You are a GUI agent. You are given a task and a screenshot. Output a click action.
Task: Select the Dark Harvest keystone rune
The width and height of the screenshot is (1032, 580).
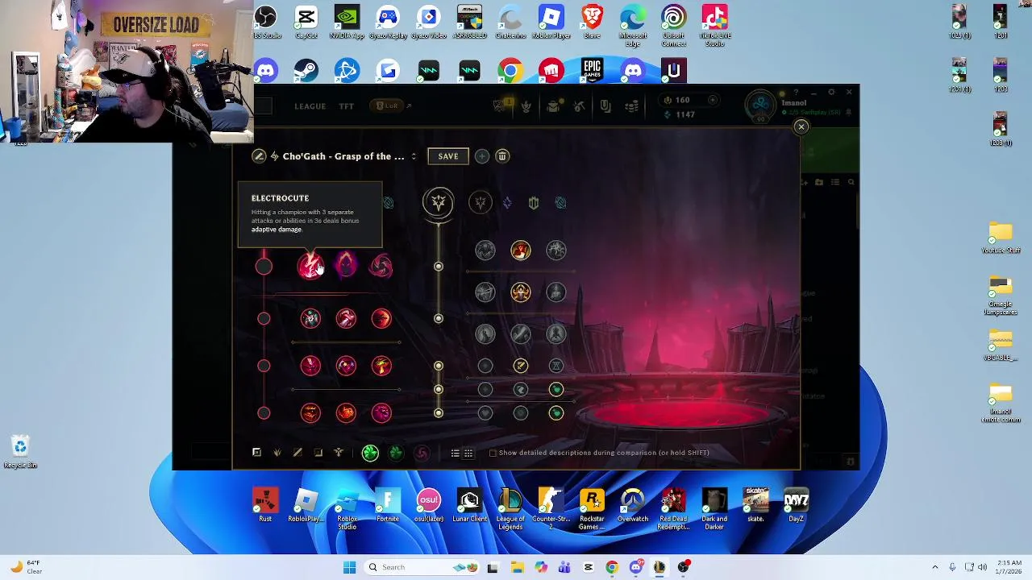tap(346, 266)
